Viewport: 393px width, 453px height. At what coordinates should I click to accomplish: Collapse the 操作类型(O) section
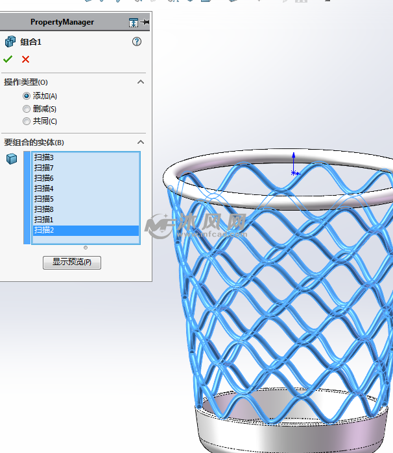coord(141,82)
